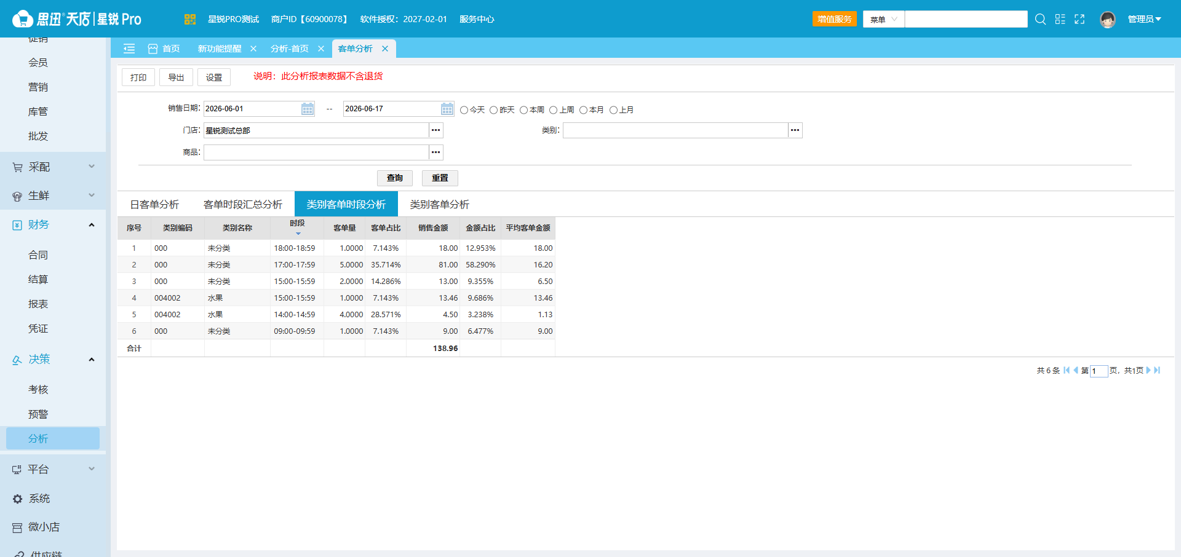
Task: Click the 平台 monitor icon
Action: [17, 470]
